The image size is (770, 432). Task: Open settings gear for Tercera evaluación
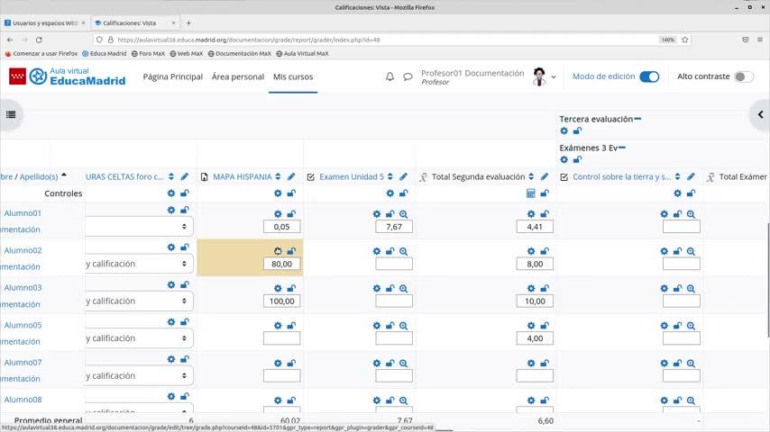(x=564, y=130)
